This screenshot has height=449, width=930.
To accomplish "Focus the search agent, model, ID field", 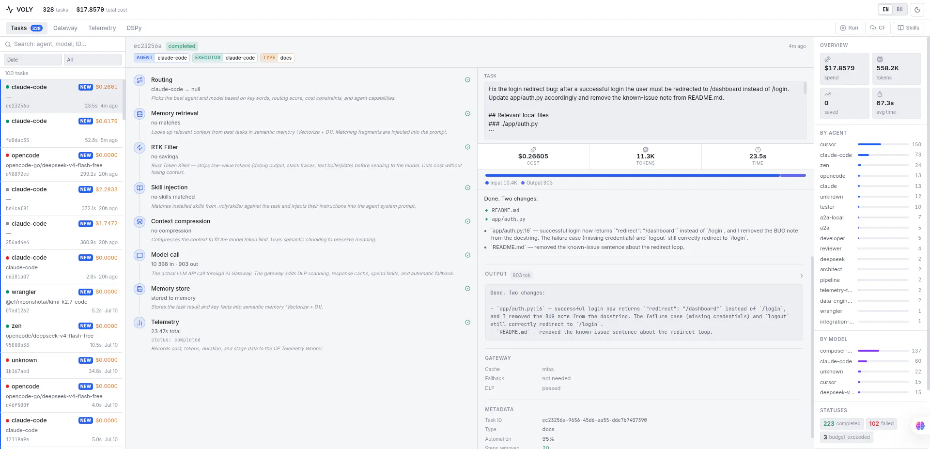I will point(63,44).
